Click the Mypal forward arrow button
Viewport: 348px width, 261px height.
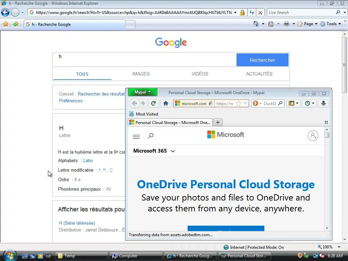click(143, 103)
